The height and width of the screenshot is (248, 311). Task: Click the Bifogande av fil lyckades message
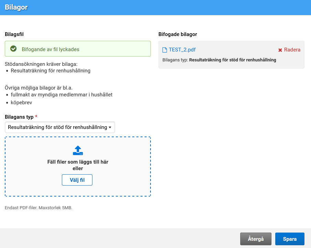tap(51, 49)
